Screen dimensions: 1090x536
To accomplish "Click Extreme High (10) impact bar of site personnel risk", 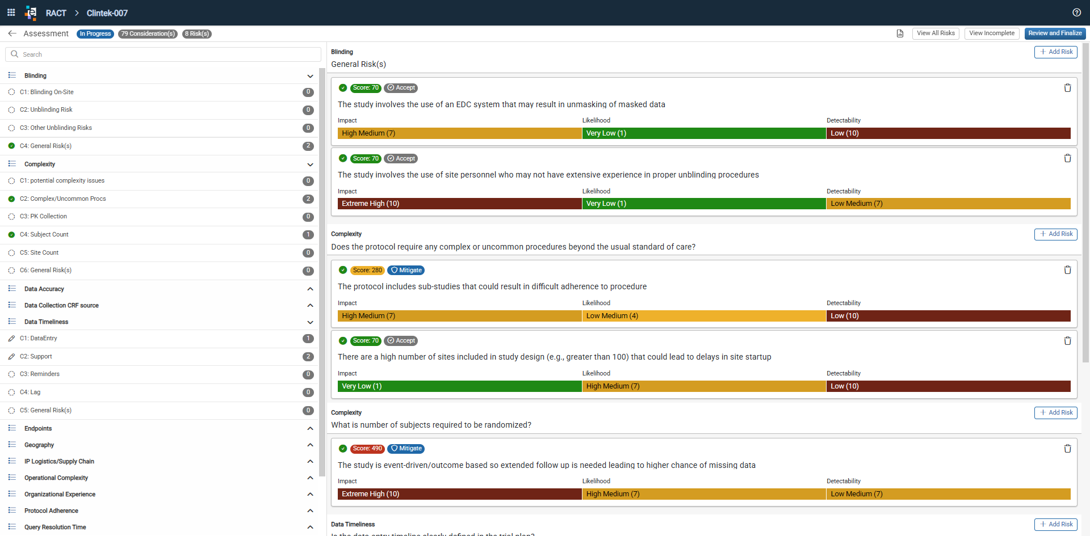I will [x=459, y=204].
